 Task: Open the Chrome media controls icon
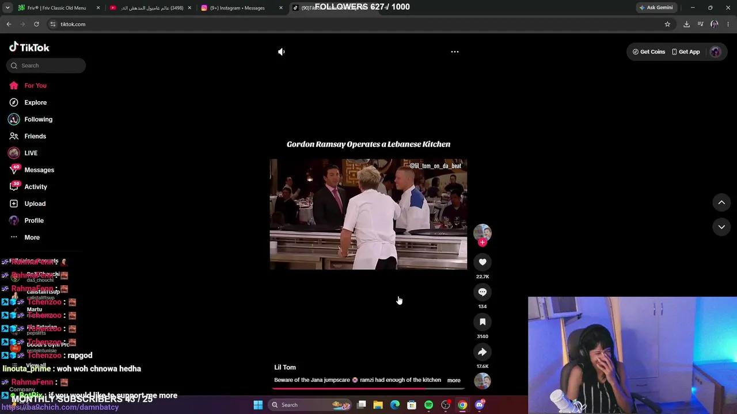coord(700,24)
